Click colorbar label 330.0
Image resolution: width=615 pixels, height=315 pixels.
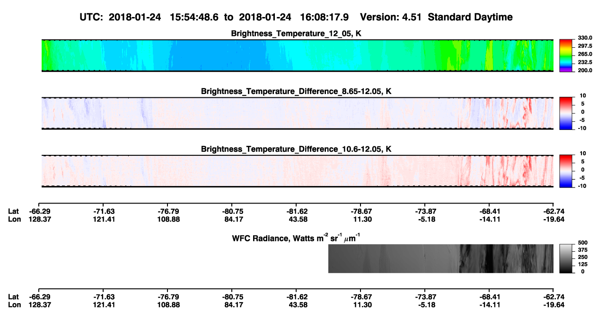pyautogui.click(x=585, y=38)
